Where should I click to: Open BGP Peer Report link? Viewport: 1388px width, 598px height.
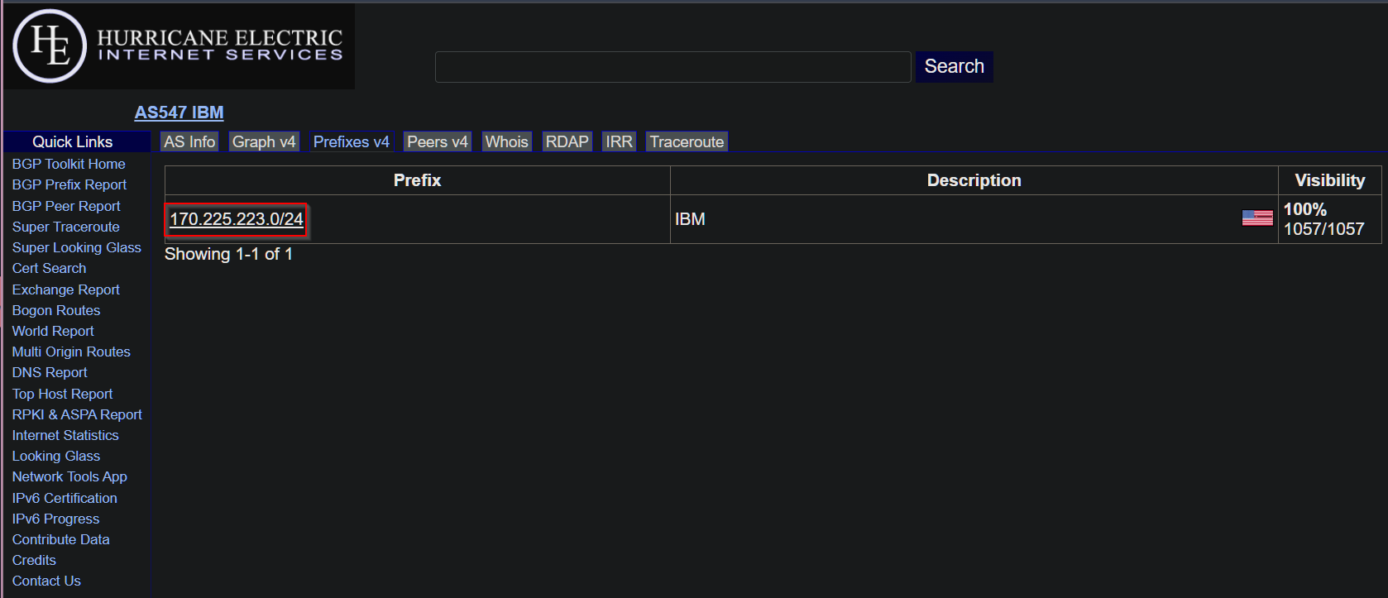click(66, 206)
